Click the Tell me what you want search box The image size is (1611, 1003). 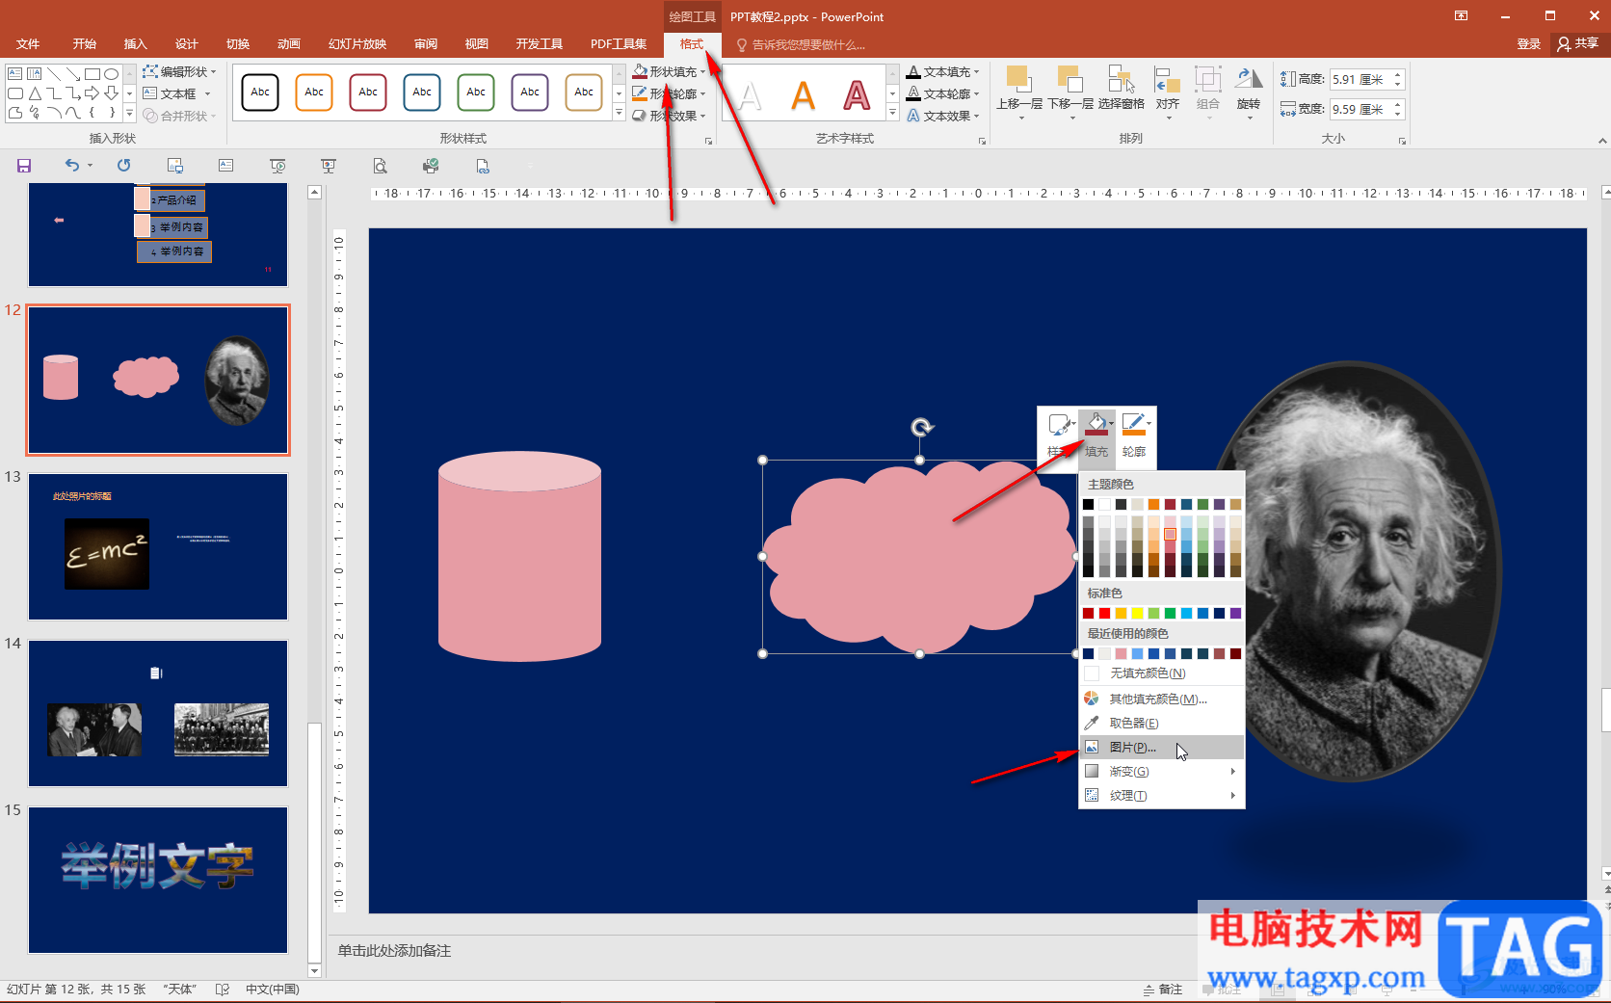[802, 45]
